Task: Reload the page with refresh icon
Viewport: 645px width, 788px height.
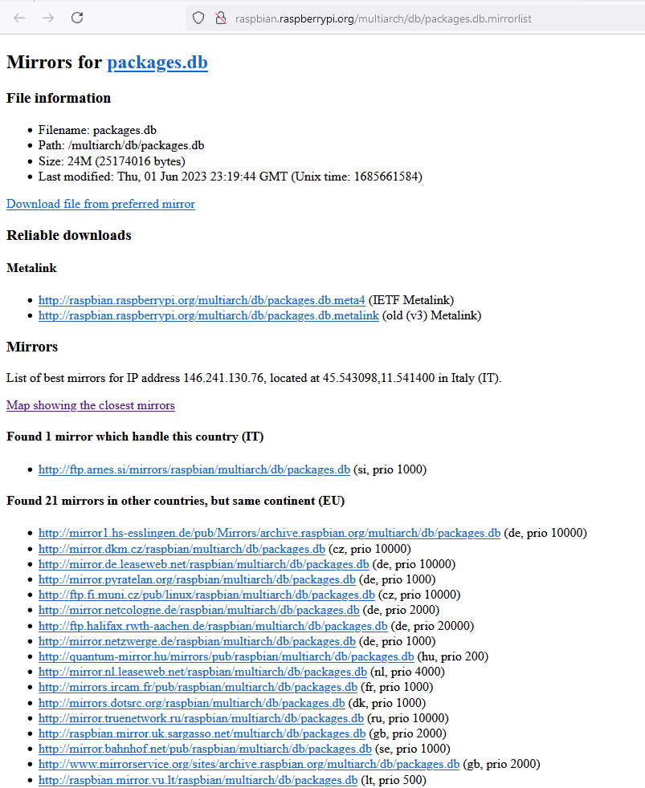Action: click(x=77, y=18)
